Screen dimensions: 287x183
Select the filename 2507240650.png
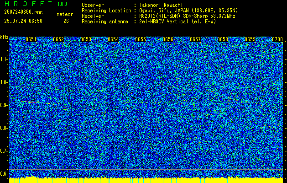coord(23,12)
